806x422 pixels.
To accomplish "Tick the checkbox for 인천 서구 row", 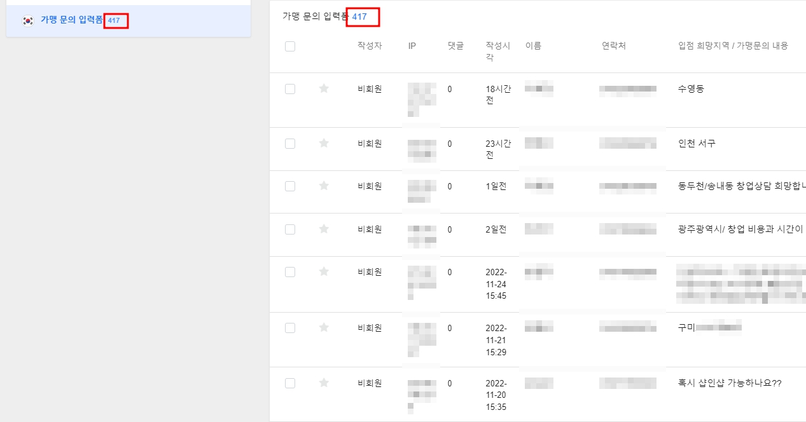I will click(290, 144).
